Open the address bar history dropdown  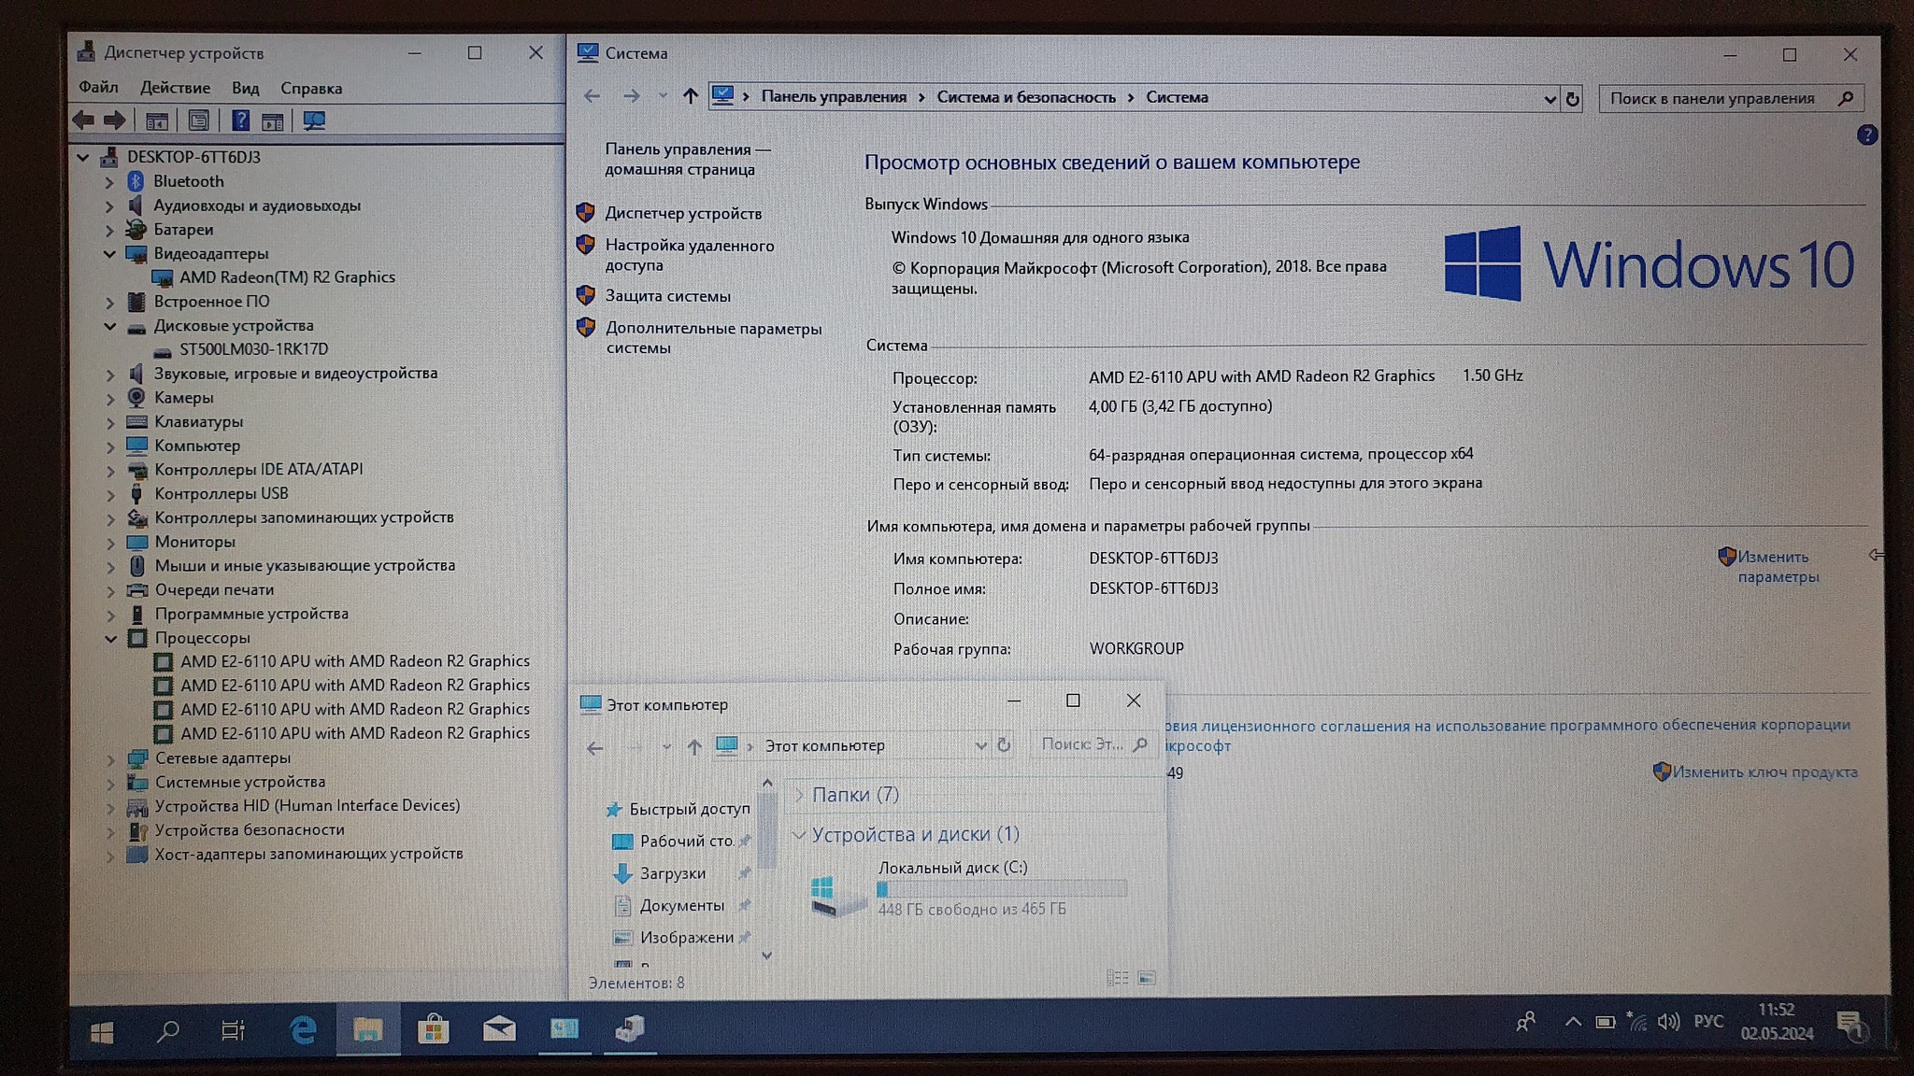click(x=1550, y=98)
